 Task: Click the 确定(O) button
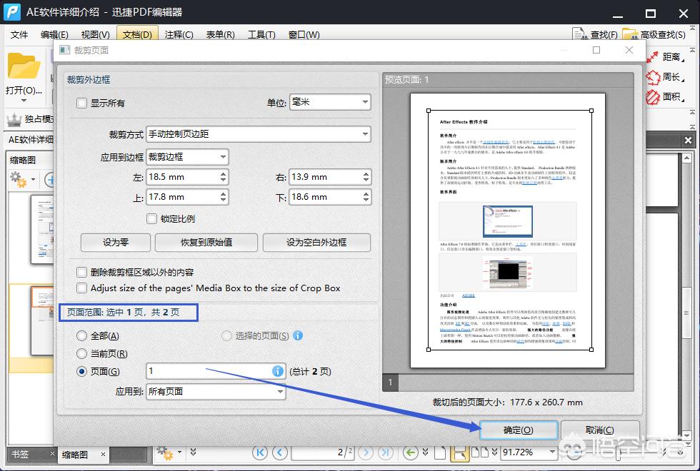click(x=518, y=430)
